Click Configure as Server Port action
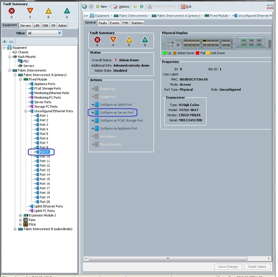This screenshot has width=278, height=277. [113, 112]
